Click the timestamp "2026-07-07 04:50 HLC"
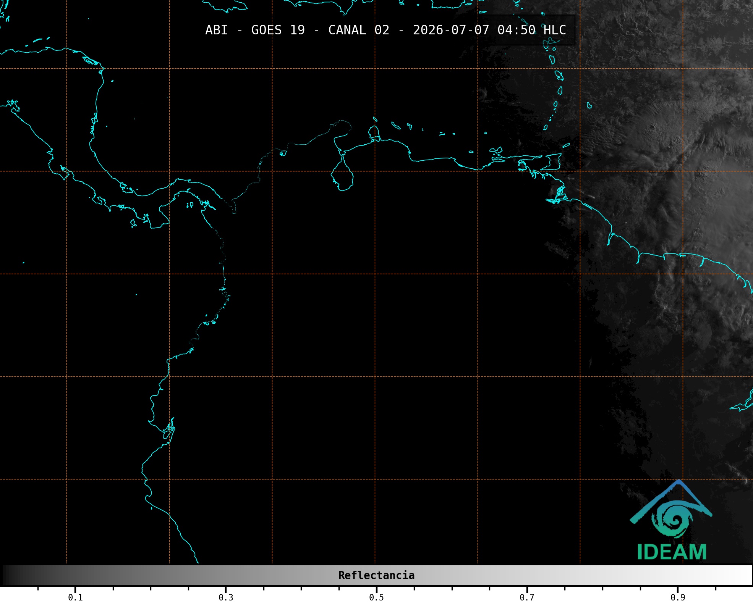The image size is (753, 602). tap(489, 30)
